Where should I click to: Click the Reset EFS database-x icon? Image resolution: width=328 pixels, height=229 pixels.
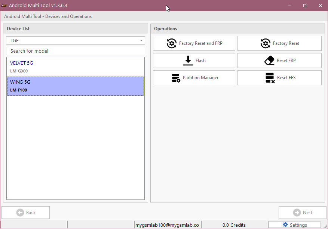pos(270,78)
